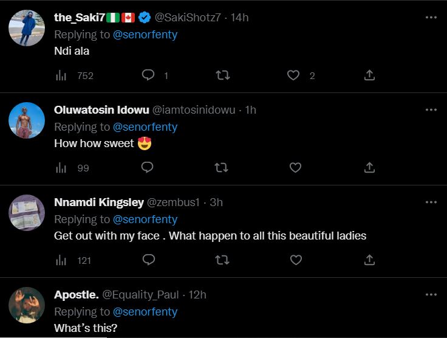Open @senorfenty link in Apostle's reply
Image resolution: width=447 pixels, height=338 pixels.
pos(145,312)
